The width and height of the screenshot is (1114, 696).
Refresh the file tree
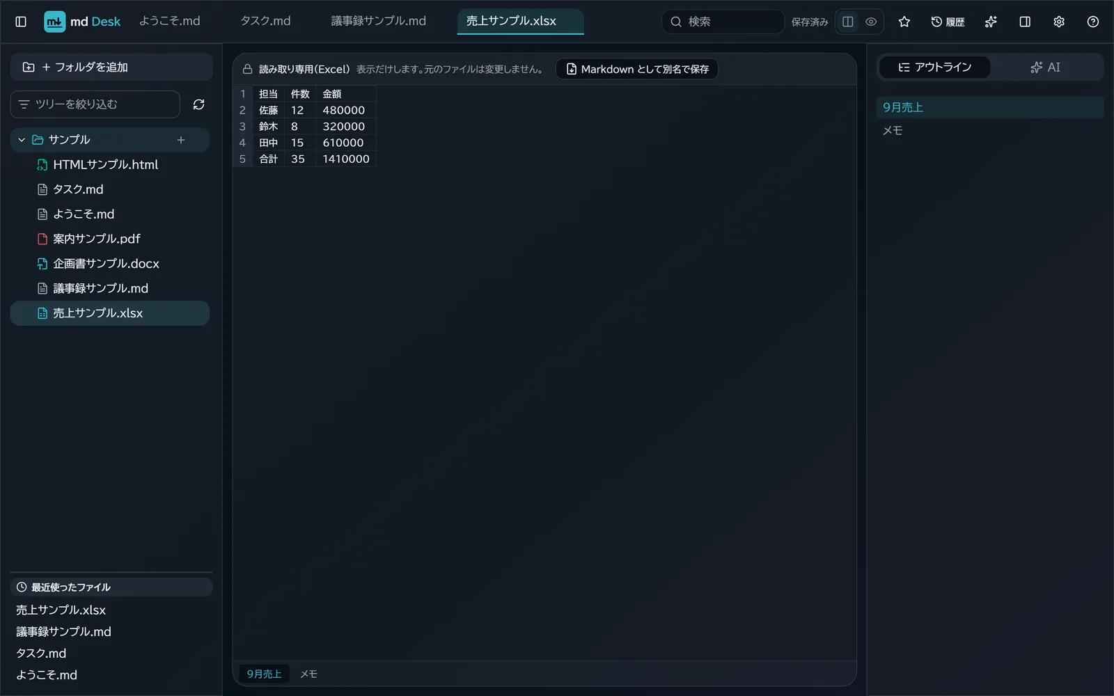click(x=198, y=104)
